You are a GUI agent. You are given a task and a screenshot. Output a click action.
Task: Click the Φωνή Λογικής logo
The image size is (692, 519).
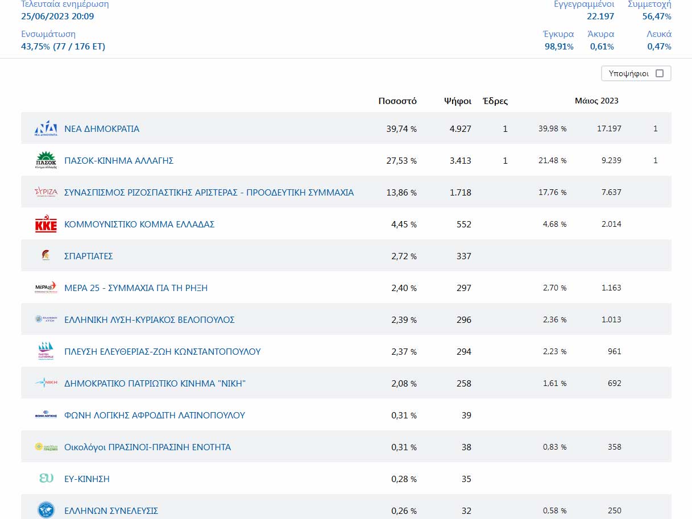46,416
